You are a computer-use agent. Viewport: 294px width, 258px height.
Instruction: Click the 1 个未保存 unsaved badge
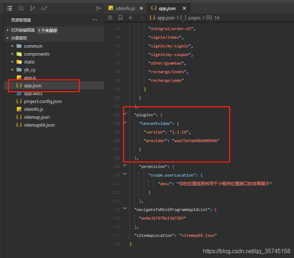[47, 31]
